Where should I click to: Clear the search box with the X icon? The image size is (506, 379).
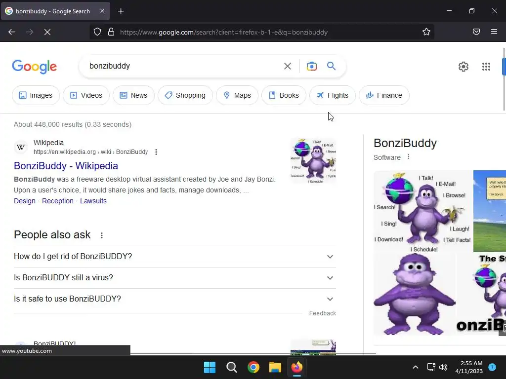287,66
